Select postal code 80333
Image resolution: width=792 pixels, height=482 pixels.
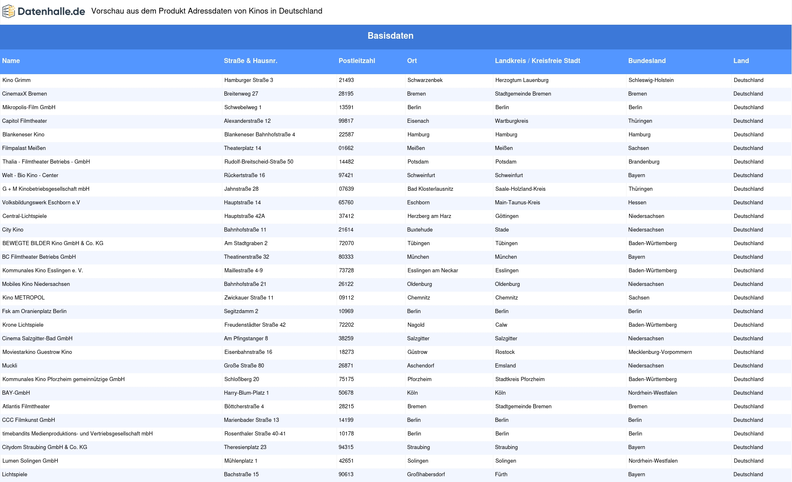(x=346, y=257)
